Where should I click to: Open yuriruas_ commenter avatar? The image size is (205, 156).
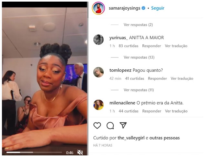98,40
